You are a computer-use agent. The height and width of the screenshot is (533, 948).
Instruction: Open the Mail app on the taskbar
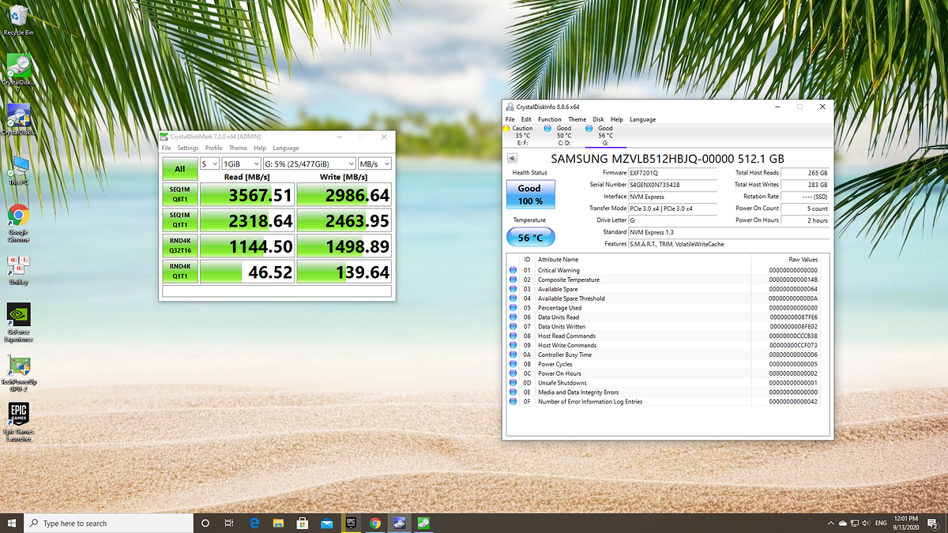coord(326,523)
